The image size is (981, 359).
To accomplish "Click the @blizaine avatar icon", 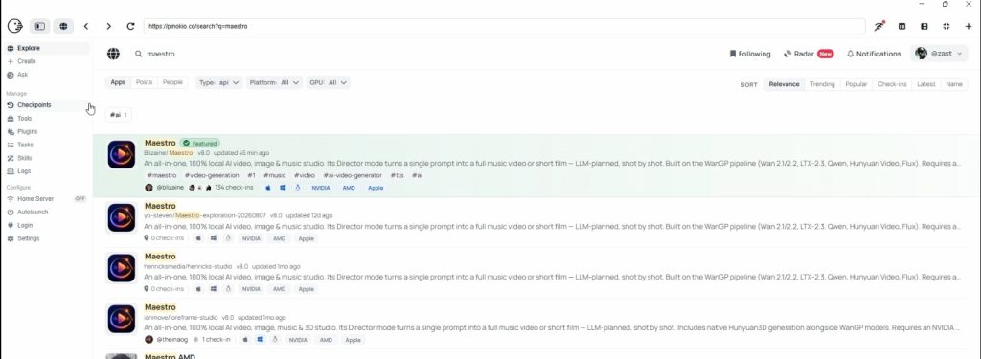I will pos(148,188).
